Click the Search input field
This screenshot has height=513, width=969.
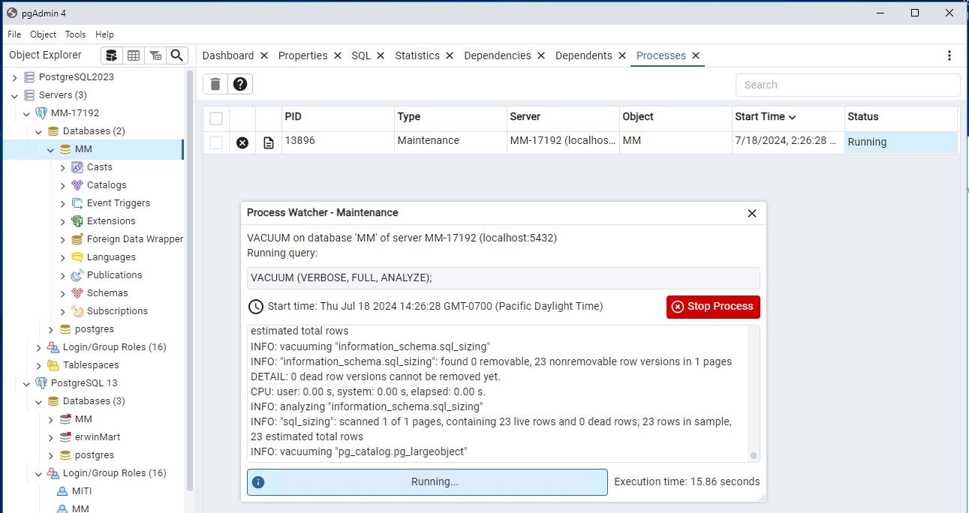click(847, 85)
